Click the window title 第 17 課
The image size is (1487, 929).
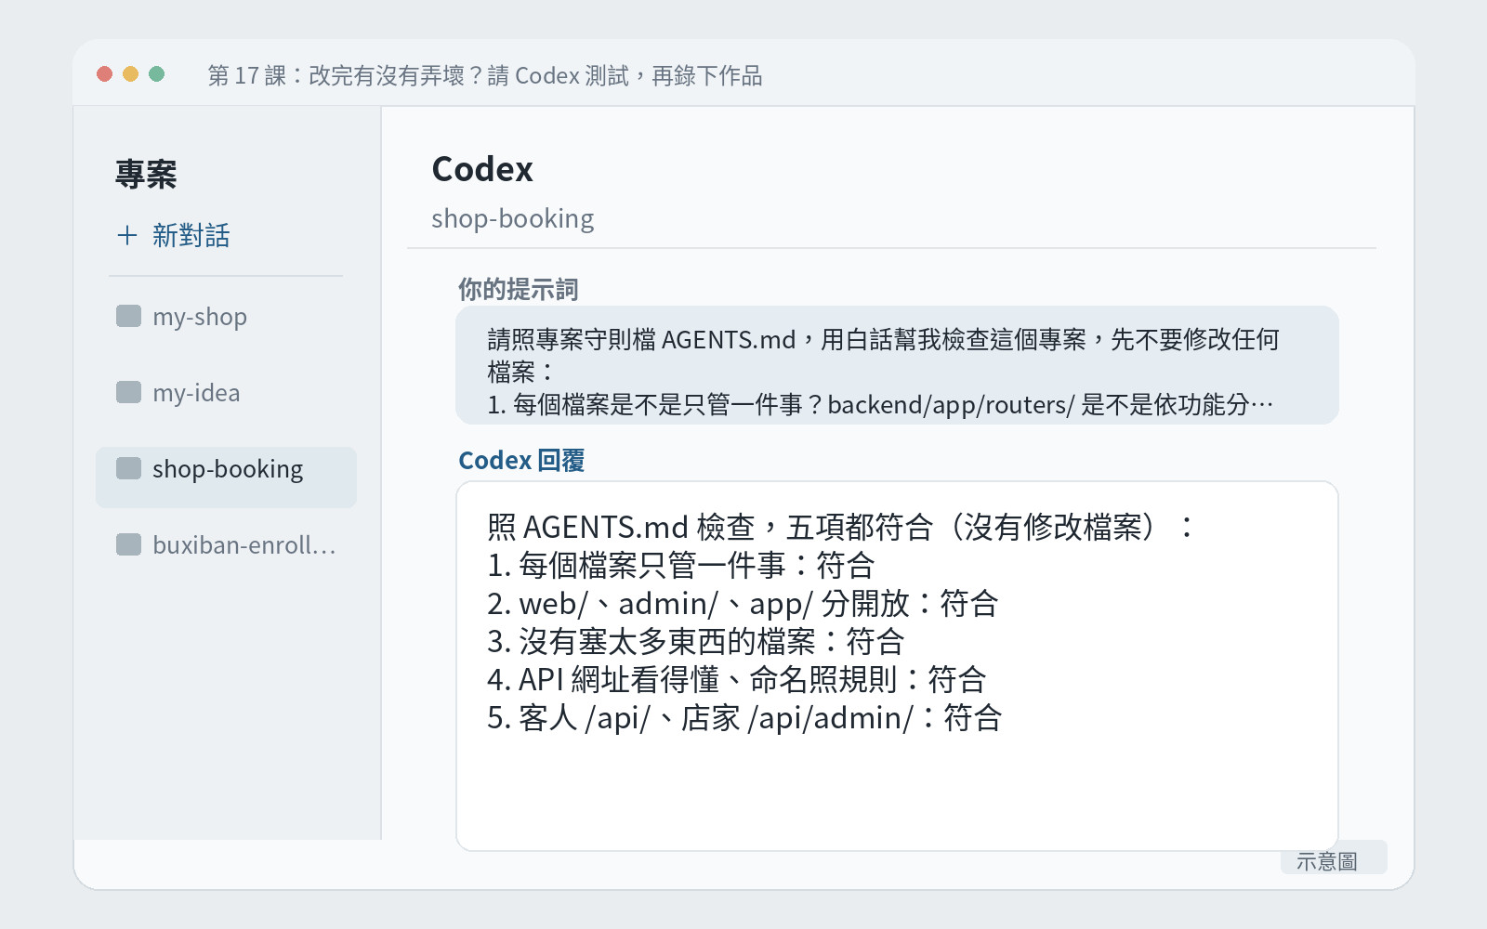pos(485,75)
